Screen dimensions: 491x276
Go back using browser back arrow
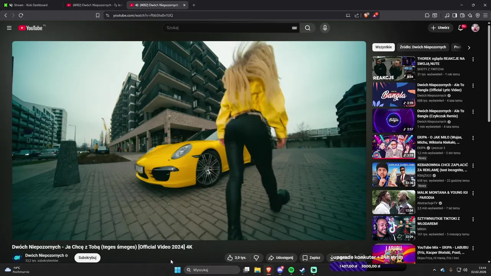[5, 15]
